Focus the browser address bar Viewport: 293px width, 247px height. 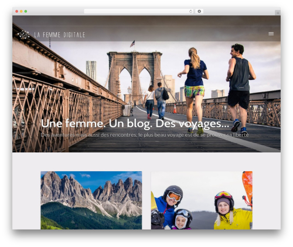pyautogui.click(x=139, y=11)
